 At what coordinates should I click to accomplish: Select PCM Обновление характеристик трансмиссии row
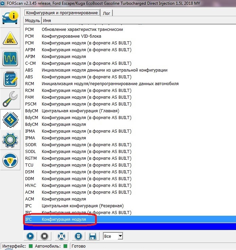[130, 30]
